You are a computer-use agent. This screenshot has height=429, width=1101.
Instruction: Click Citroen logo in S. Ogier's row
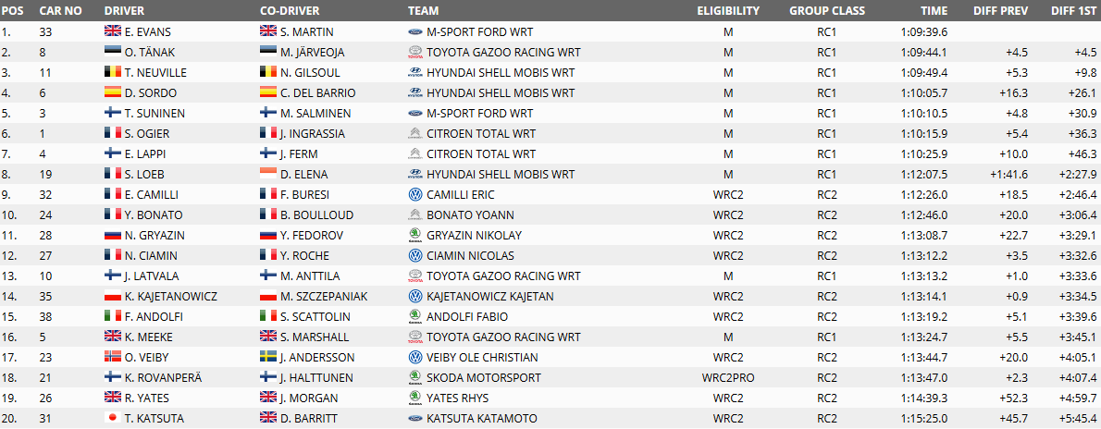tap(414, 133)
